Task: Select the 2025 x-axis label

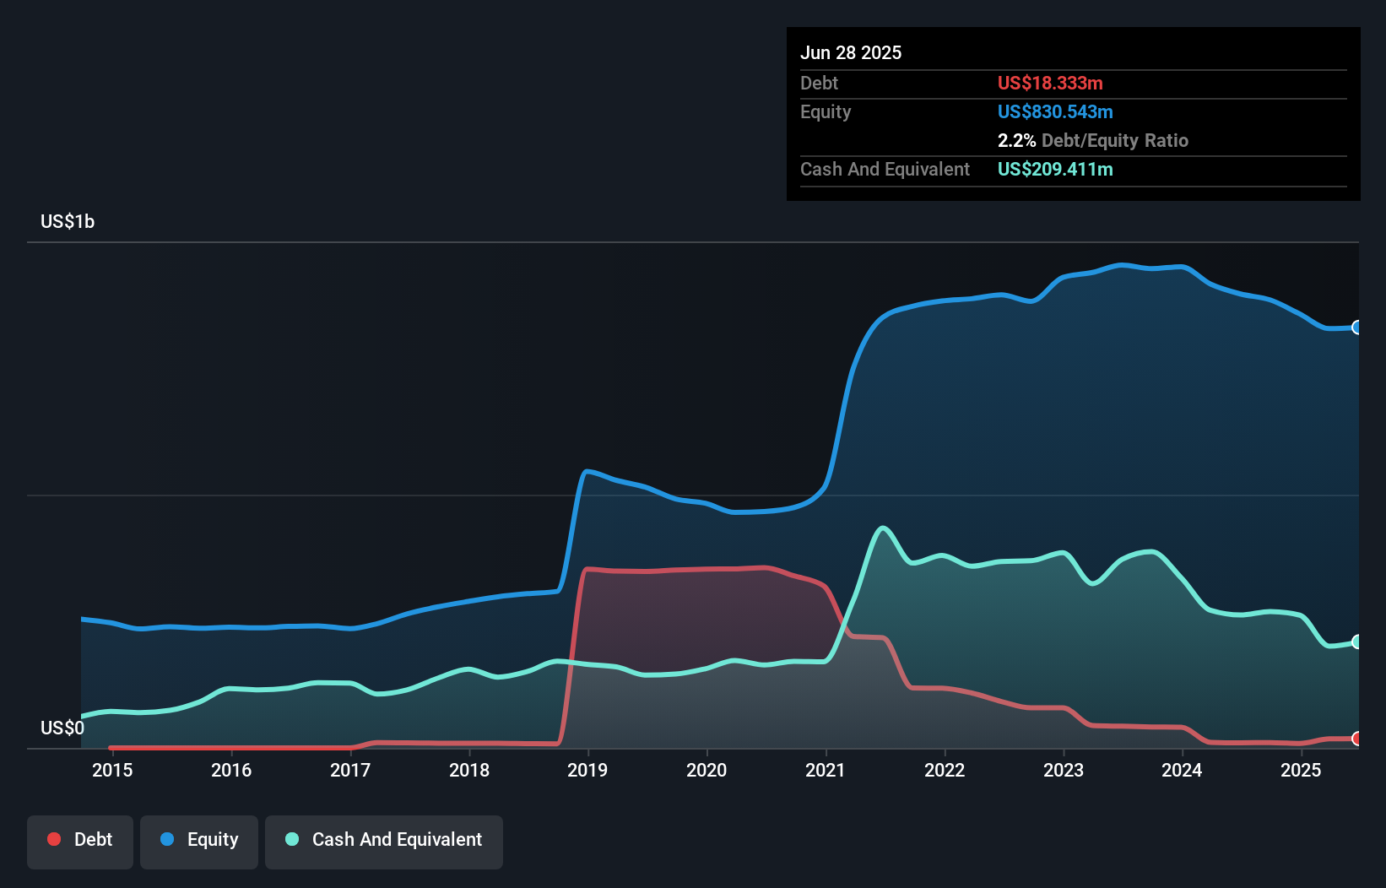Action: [x=1301, y=770]
